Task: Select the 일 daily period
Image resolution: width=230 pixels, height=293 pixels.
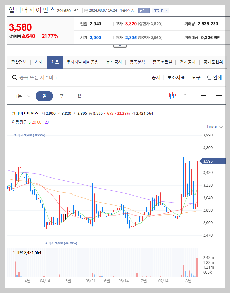Action: click(44, 96)
